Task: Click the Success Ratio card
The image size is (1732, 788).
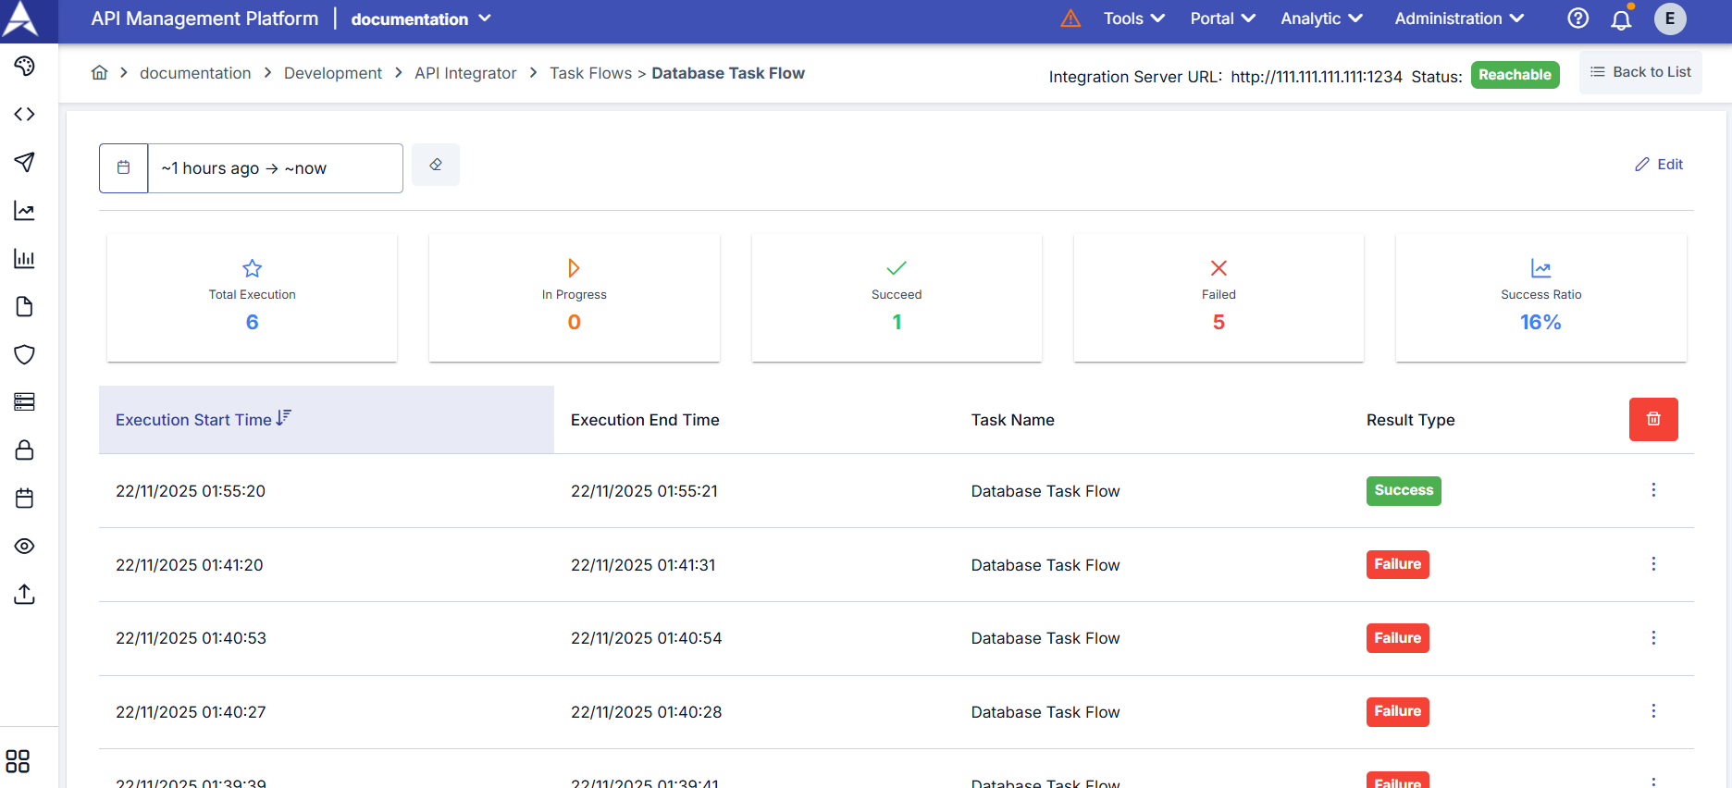Action: click(x=1541, y=297)
